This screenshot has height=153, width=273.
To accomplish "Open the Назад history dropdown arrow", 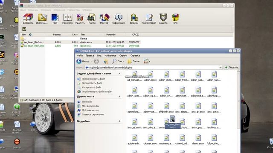I will pyautogui.click(x=91, y=61).
